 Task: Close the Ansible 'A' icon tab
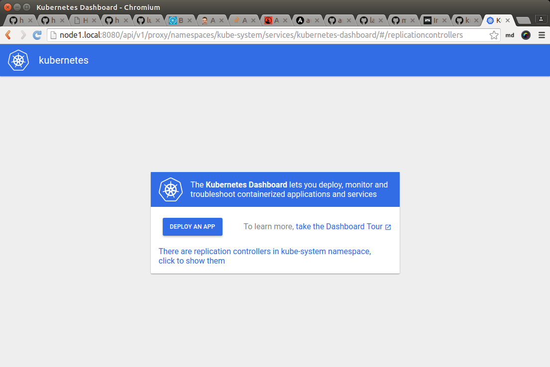[317, 20]
